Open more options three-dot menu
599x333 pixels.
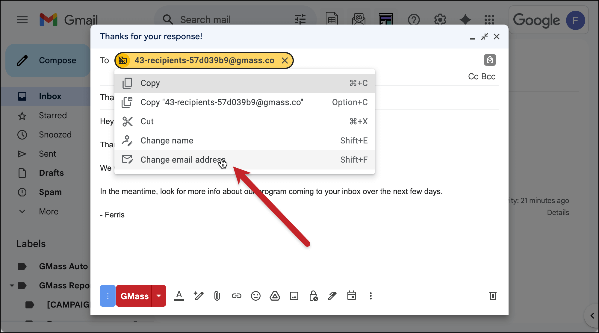370,296
